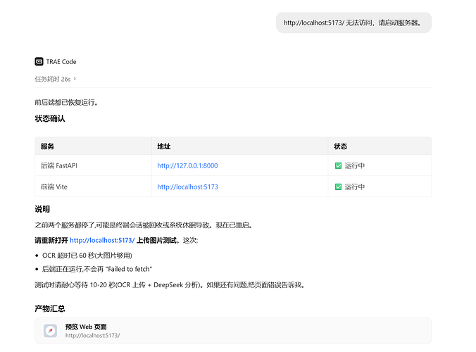This screenshot has height=352, width=476.
Task: Click the line mentioning DeepSeek 分析
Action: [x=170, y=285]
